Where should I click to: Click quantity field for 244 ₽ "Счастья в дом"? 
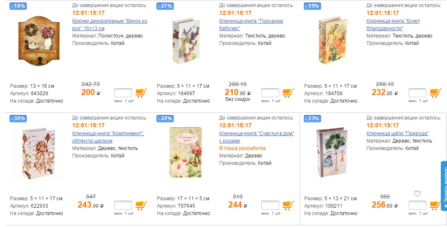(270, 205)
